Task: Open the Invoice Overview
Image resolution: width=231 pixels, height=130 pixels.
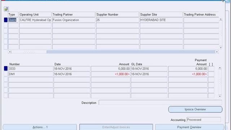Action: coord(195,109)
